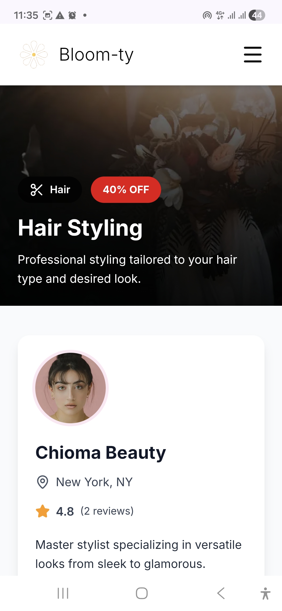Tap the orange rating star

[43, 511]
